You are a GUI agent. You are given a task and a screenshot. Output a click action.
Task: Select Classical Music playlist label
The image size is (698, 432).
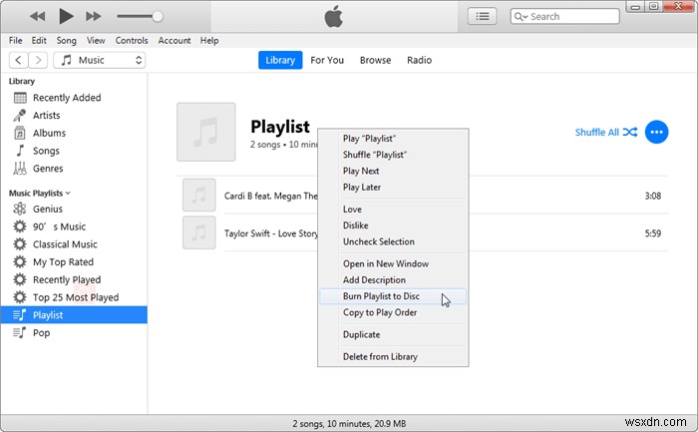(65, 244)
